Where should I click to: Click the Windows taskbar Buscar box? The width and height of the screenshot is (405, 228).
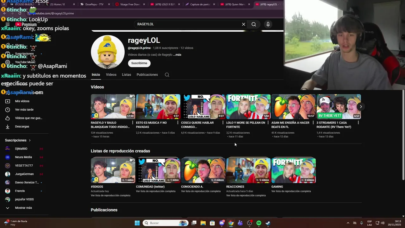tap(165, 223)
